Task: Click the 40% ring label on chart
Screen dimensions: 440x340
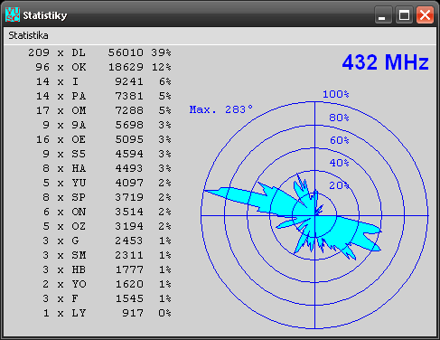Action: pos(339,163)
